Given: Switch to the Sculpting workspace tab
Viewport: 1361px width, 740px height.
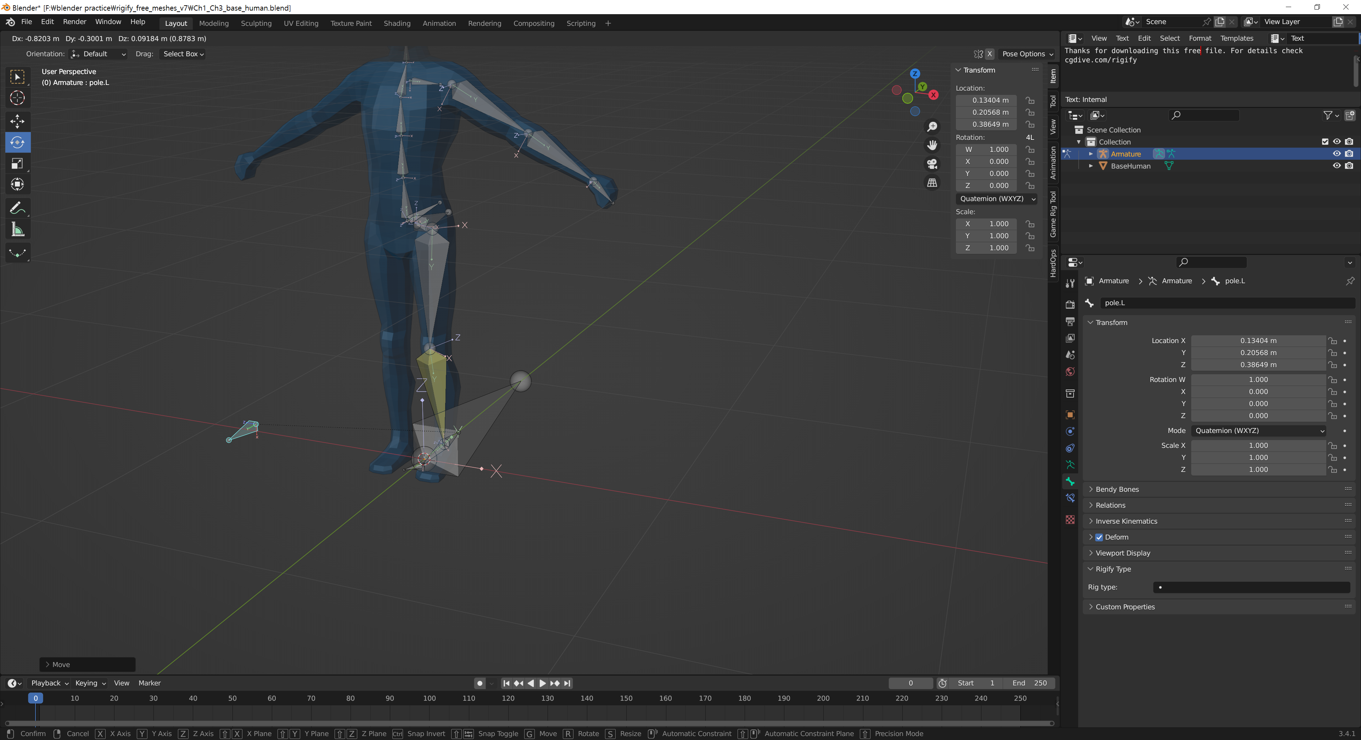Looking at the screenshot, I should tap(256, 23).
